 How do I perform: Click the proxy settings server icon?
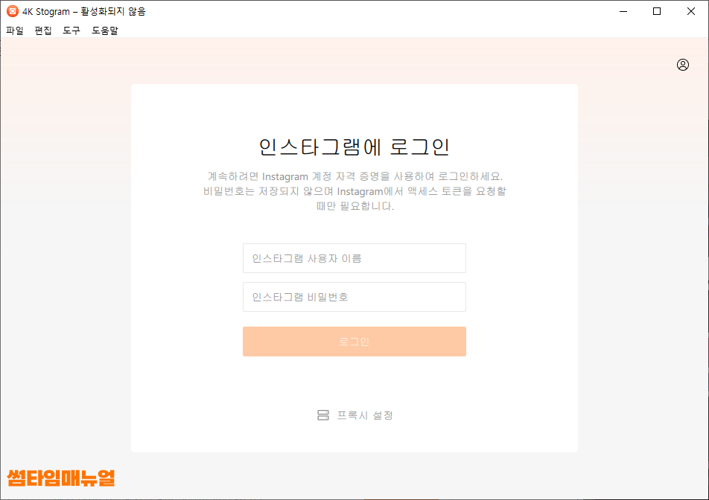[x=323, y=415]
